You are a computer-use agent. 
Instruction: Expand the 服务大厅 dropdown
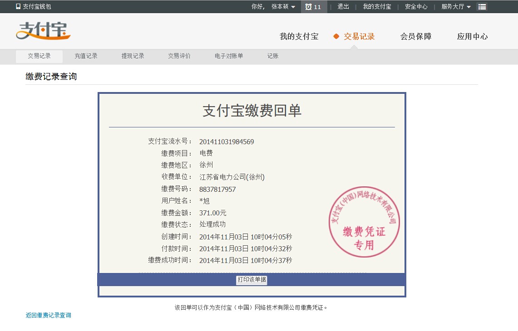(x=456, y=7)
